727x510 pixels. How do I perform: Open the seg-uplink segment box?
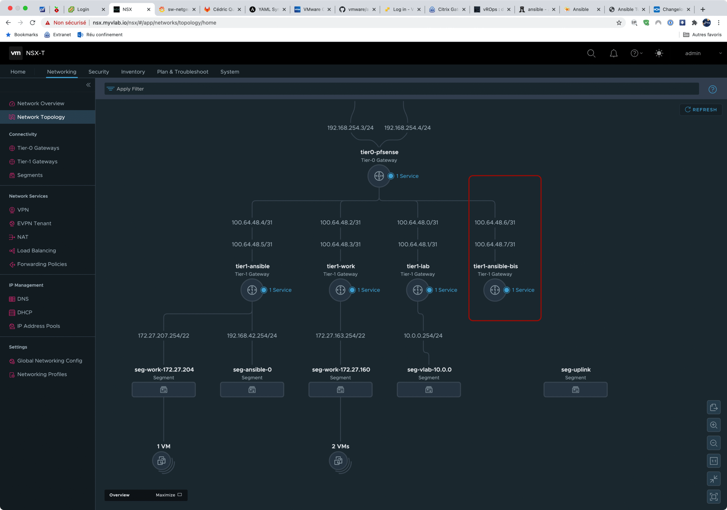575,389
